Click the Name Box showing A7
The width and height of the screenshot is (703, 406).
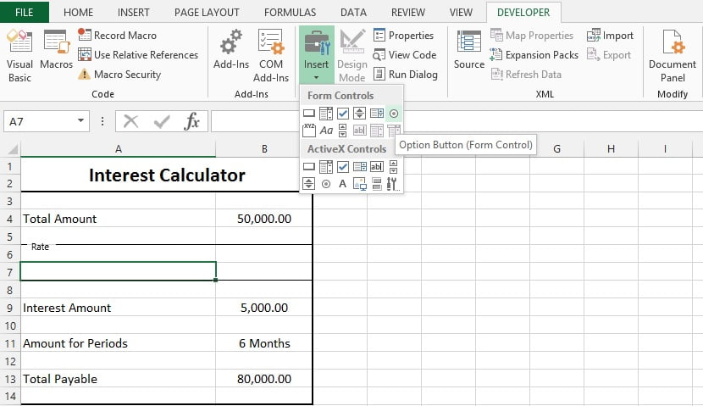[40, 121]
